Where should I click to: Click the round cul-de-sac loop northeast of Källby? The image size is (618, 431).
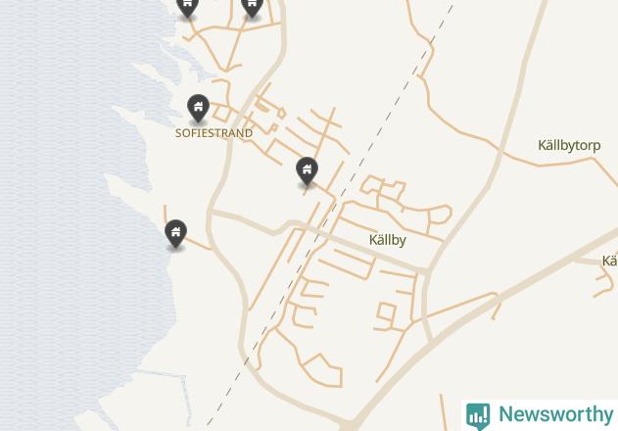point(440,215)
